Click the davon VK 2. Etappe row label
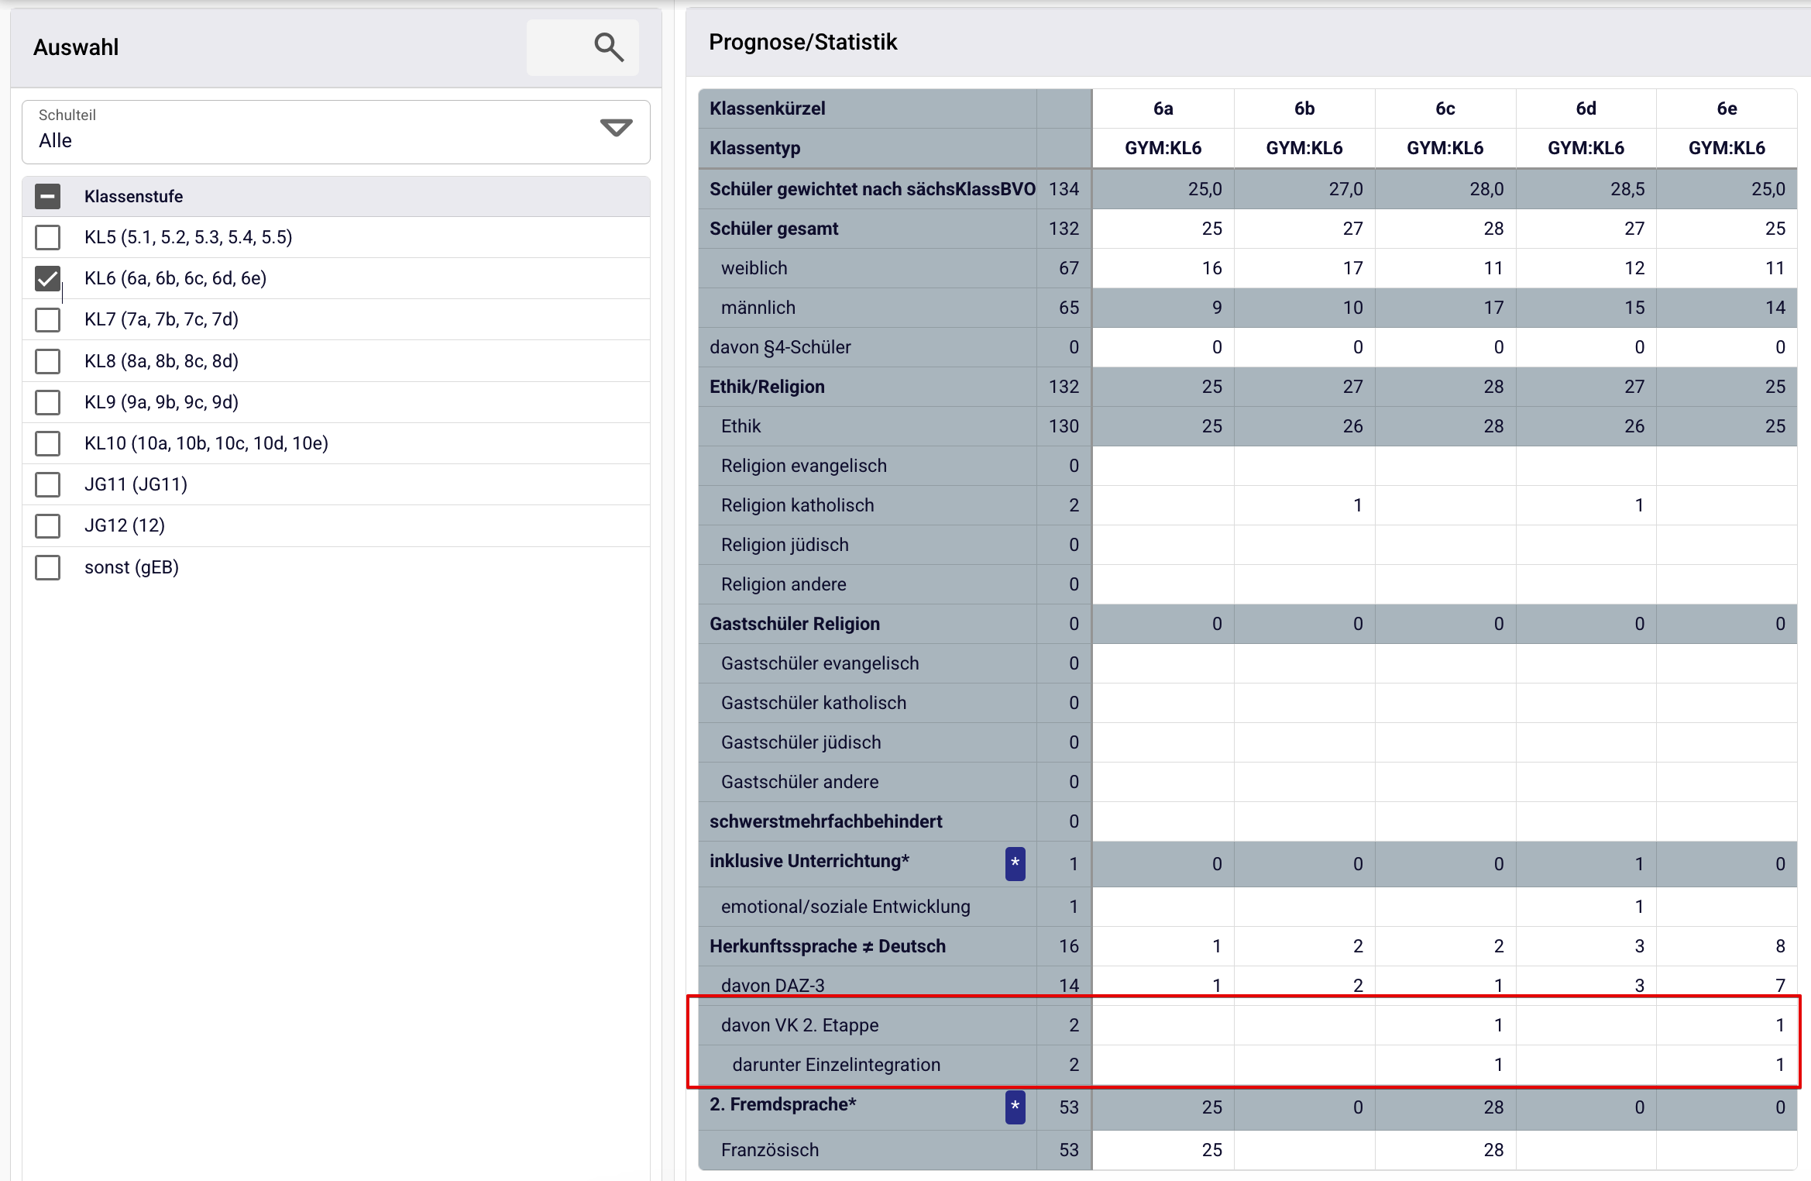 [799, 1025]
